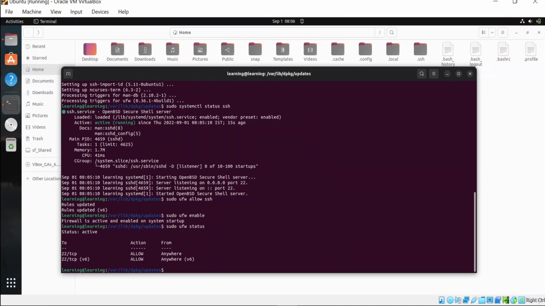The height and width of the screenshot is (306, 545).
Task: Expand view options dropdown in Files
Action: tap(492, 32)
